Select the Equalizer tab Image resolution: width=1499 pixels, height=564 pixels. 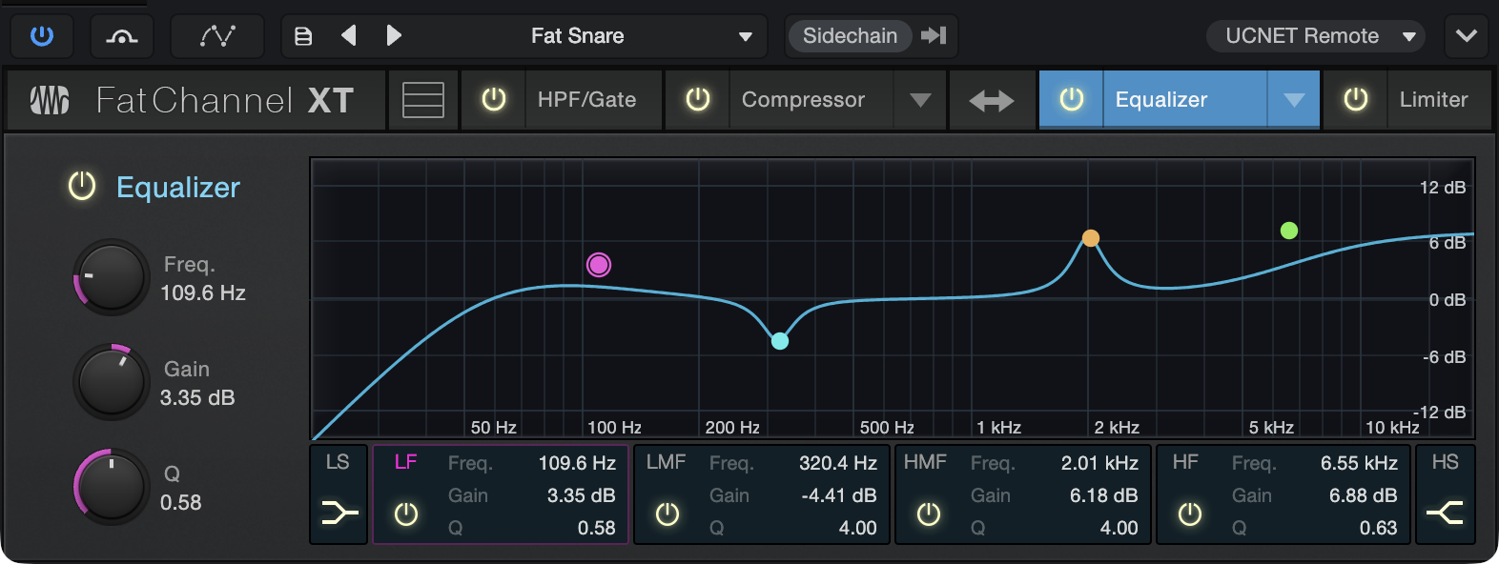(x=1184, y=99)
